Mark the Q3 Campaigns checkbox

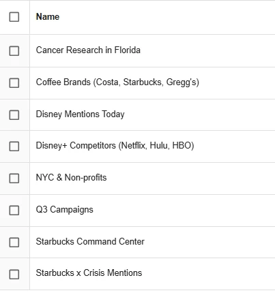[14, 211]
